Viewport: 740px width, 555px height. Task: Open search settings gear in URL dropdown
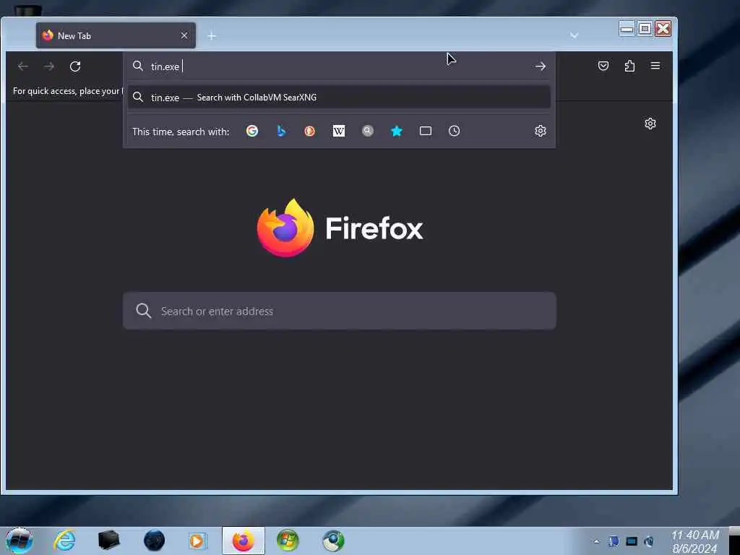pos(541,131)
